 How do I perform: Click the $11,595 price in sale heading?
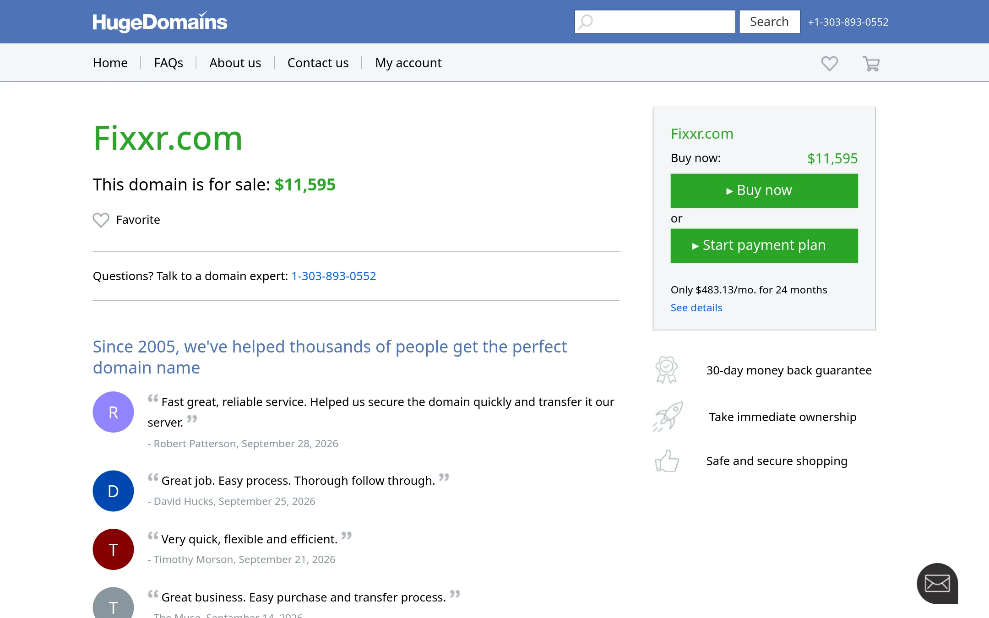point(305,184)
